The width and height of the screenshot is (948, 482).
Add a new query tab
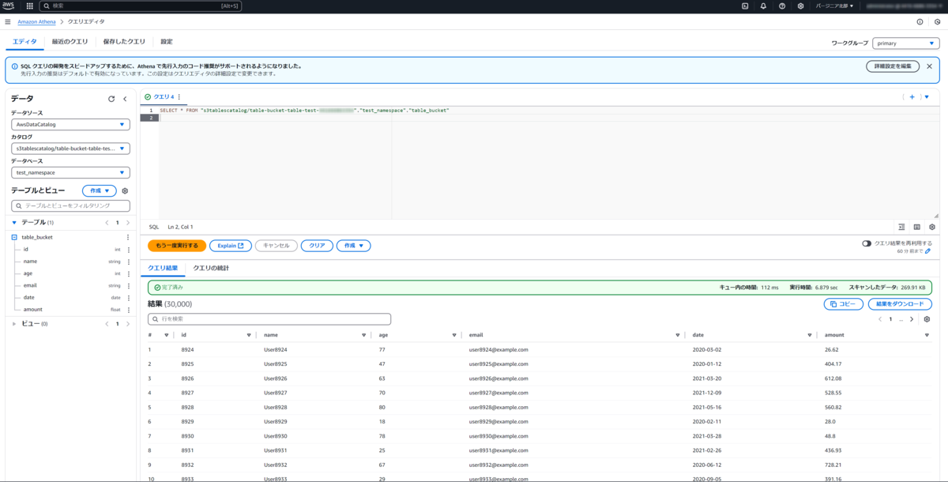[912, 96]
